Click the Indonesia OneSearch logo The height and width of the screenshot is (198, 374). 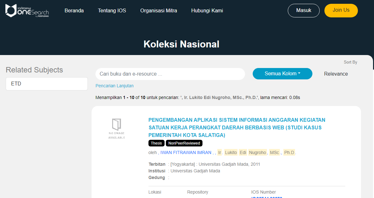coord(27,10)
